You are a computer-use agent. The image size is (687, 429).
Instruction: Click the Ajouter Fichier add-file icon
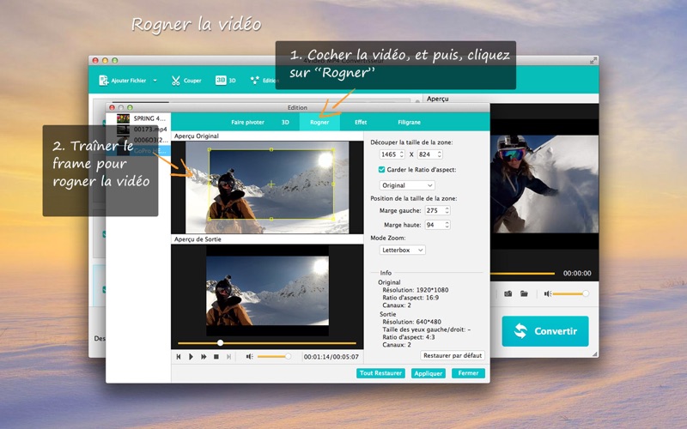pyautogui.click(x=103, y=81)
